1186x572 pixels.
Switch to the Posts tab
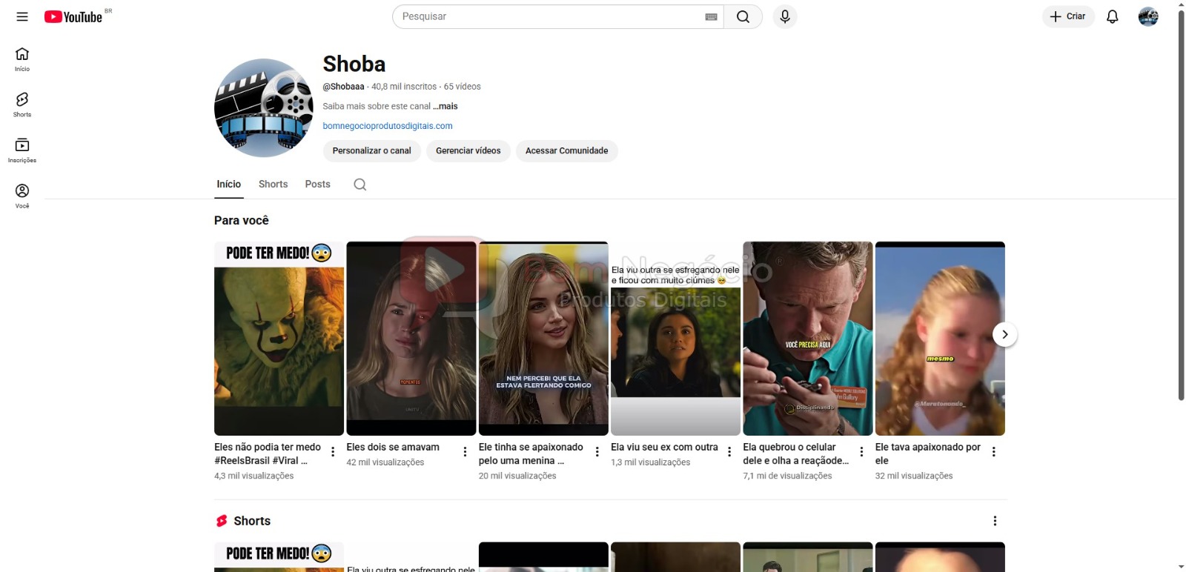pos(317,184)
